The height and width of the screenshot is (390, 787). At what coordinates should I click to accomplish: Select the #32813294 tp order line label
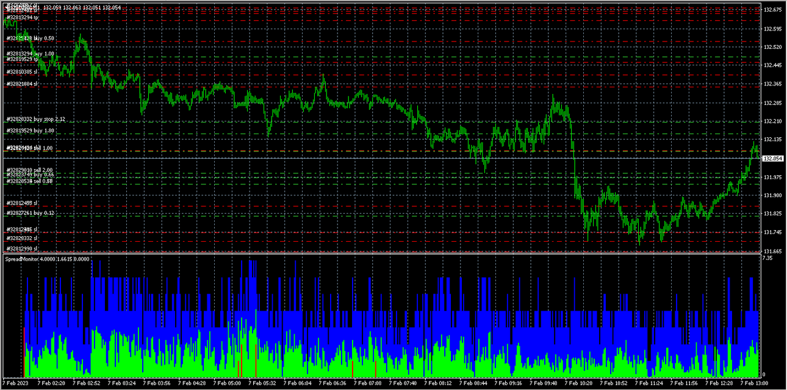(23, 17)
